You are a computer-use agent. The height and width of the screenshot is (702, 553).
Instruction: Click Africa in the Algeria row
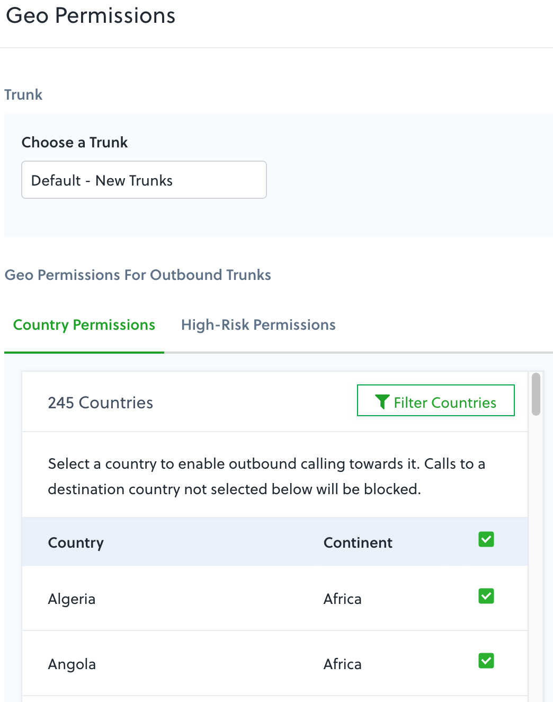coord(342,599)
